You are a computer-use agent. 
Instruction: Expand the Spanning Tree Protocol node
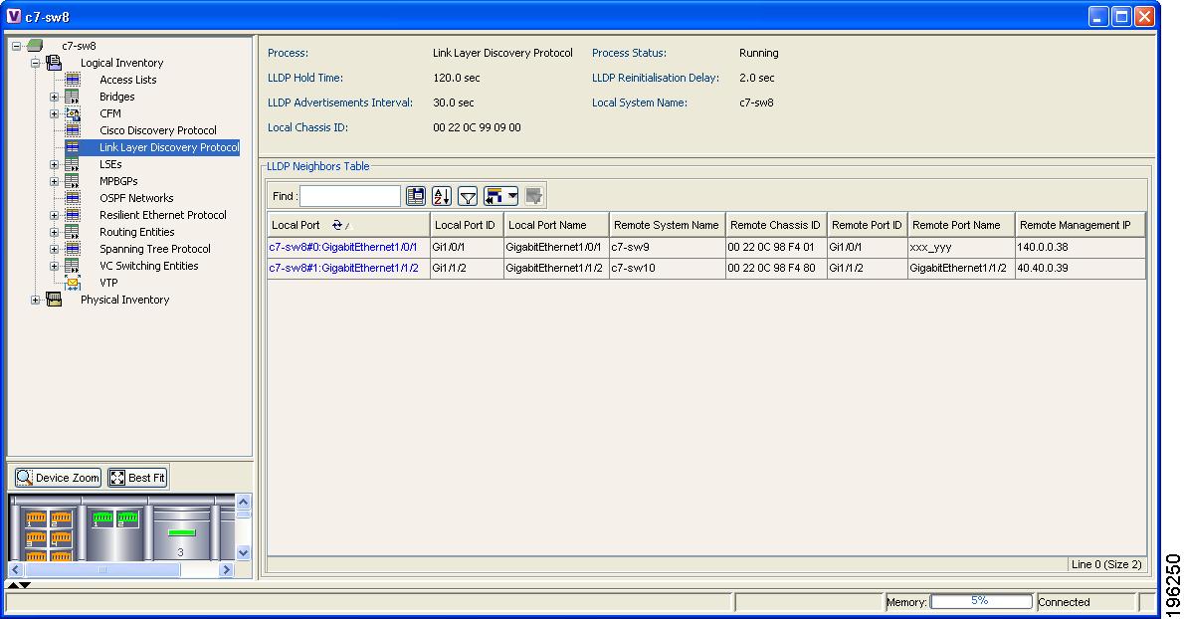tap(55, 249)
